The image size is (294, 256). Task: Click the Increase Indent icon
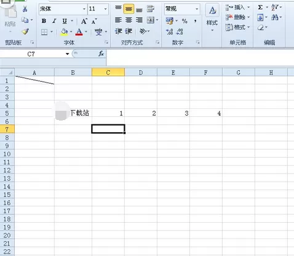[129, 31]
